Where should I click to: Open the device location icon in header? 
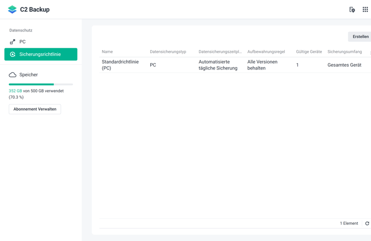352,9
